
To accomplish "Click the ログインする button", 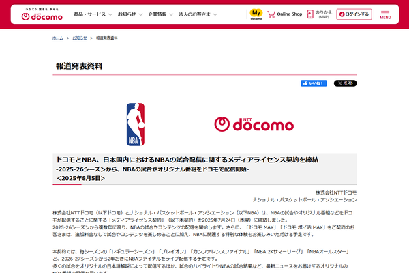I will [354, 14].
